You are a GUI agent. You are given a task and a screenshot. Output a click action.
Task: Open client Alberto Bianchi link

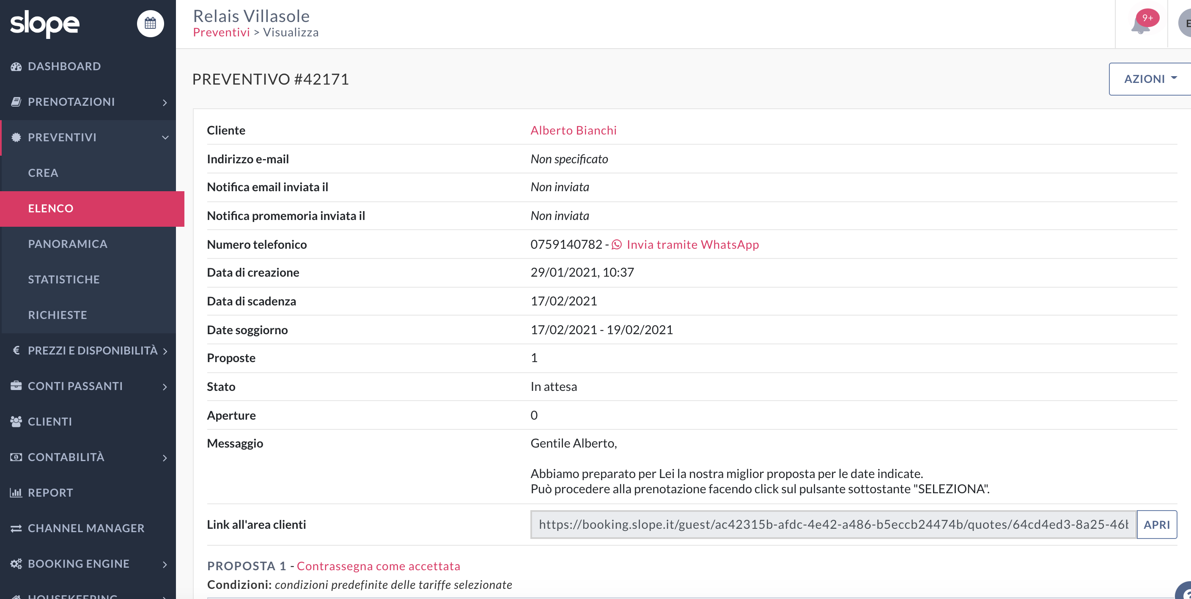coord(574,130)
